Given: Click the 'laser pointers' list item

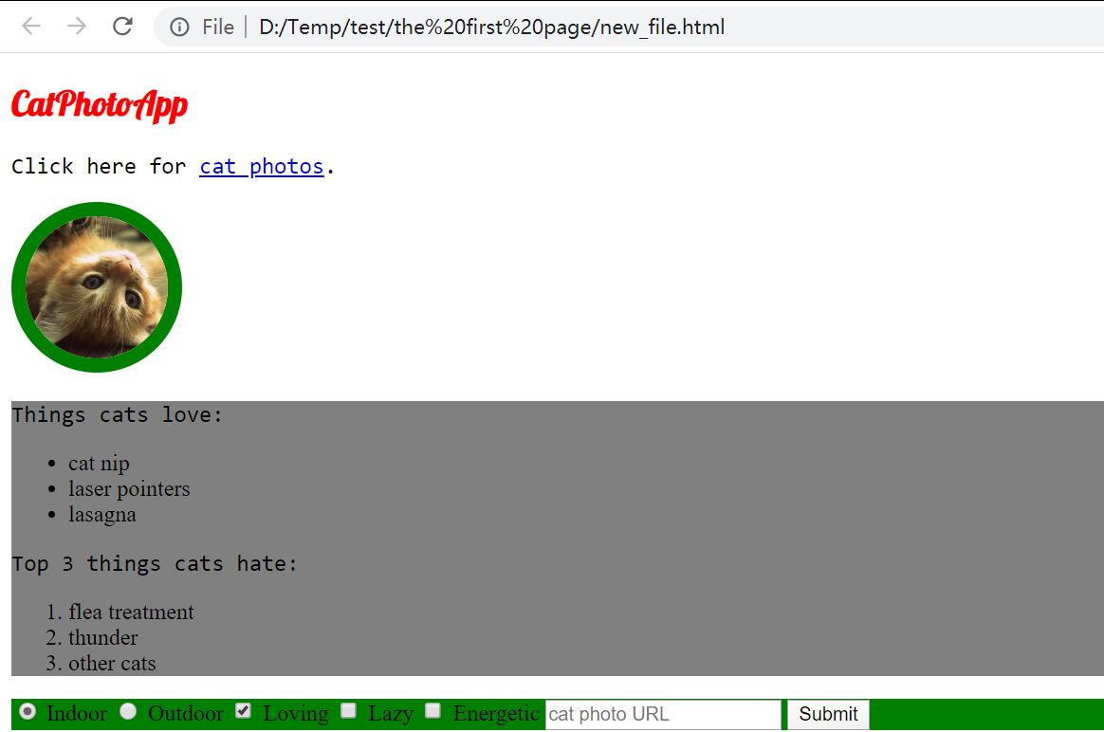Looking at the screenshot, I should coord(129,489).
